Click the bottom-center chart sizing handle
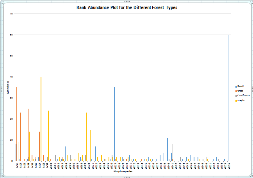 (x=127, y=177)
